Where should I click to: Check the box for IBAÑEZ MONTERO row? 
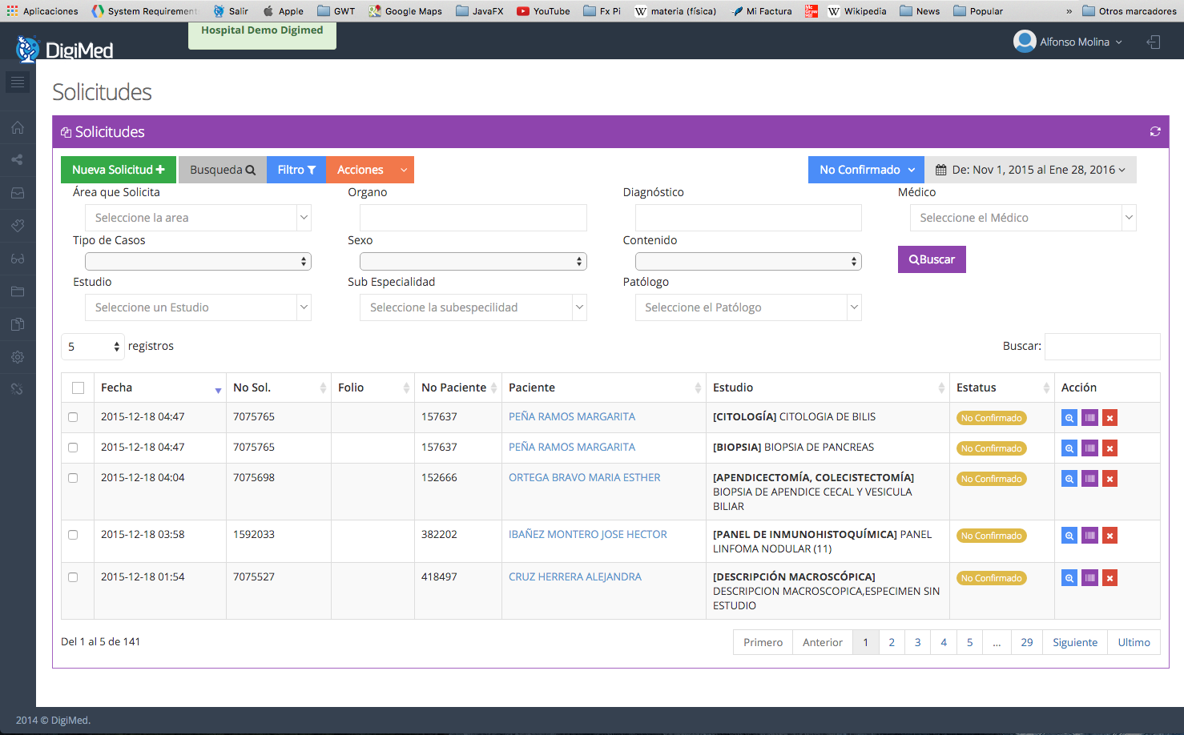point(73,535)
